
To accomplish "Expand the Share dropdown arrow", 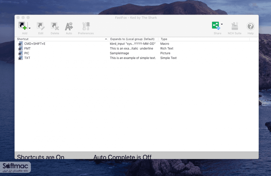I will tap(222, 24).
